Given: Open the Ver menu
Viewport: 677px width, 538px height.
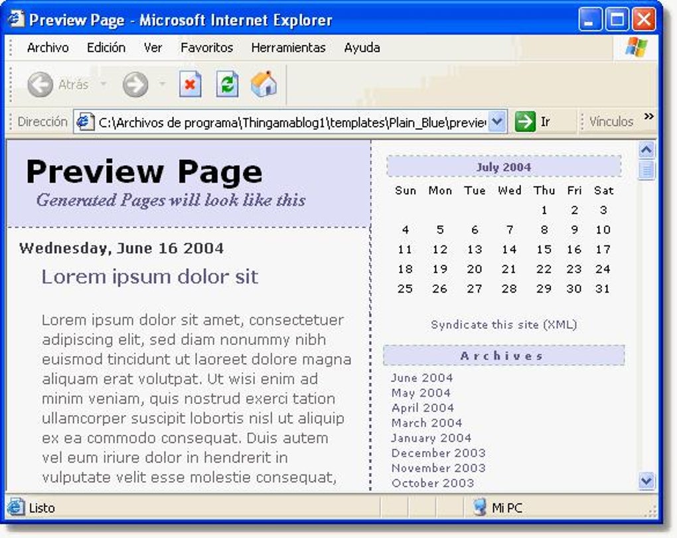Looking at the screenshot, I should [x=153, y=48].
